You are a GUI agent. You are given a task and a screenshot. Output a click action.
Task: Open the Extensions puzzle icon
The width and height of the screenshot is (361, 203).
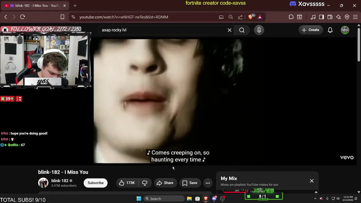[x=291, y=17]
